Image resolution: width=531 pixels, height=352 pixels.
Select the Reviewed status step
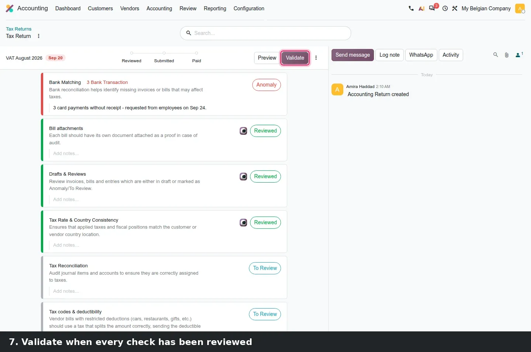click(132, 57)
